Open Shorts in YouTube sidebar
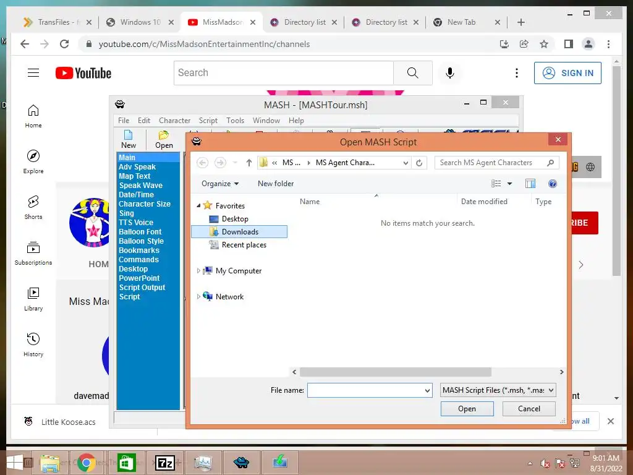The height and width of the screenshot is (475, 633). pyautogui.click(x=33, y=208)
